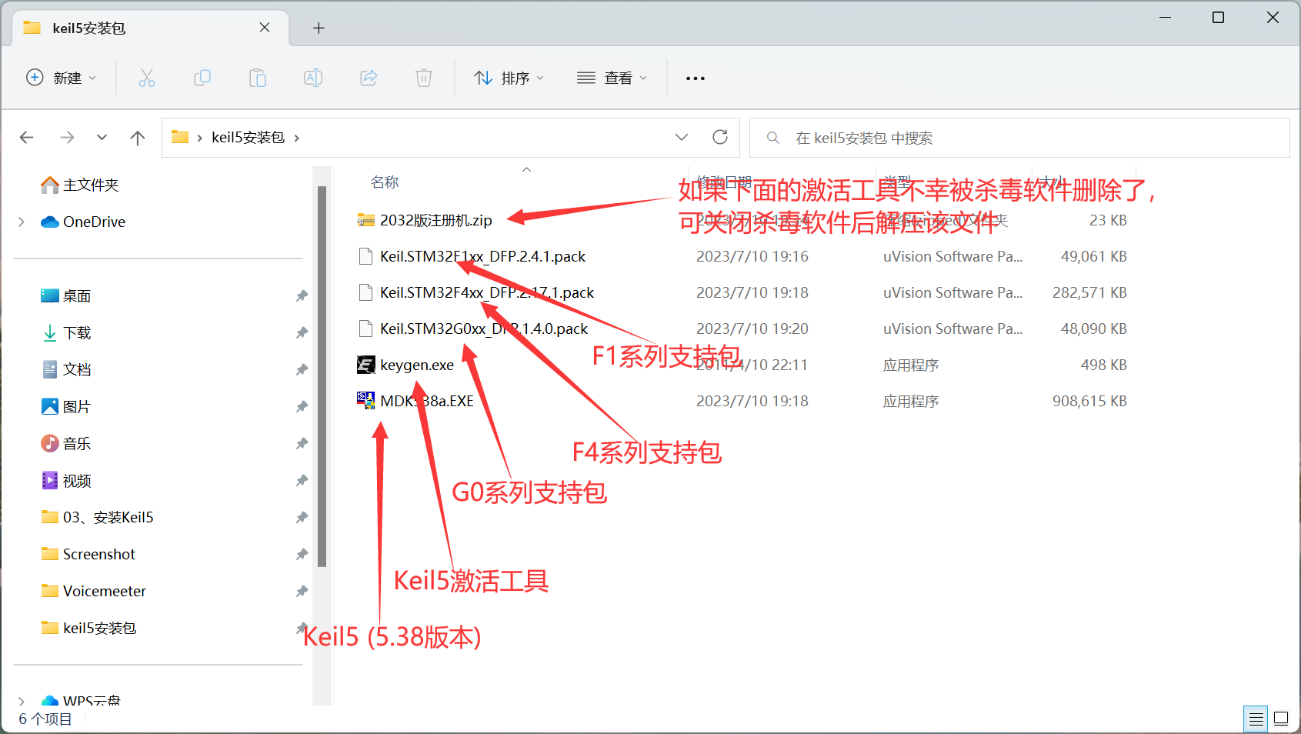
Task: Sort by 名称 column header
Action: [385, 182]
